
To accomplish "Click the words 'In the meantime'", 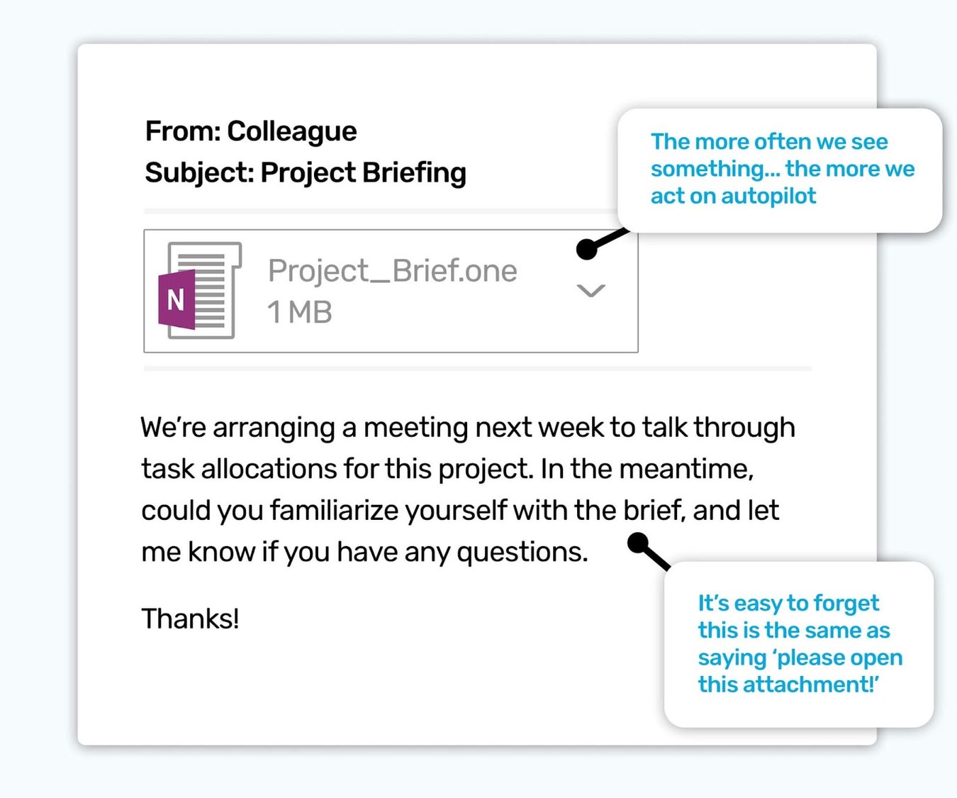I will click(647, 469).
